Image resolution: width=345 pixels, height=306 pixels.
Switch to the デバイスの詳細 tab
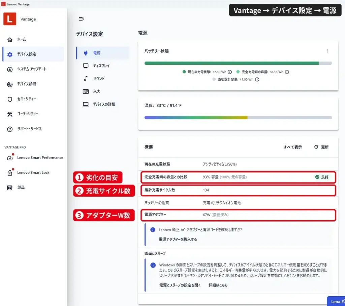[103, 104]
